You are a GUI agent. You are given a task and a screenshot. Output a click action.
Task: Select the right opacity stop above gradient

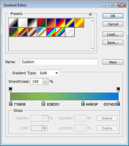(x=118, y=90)
